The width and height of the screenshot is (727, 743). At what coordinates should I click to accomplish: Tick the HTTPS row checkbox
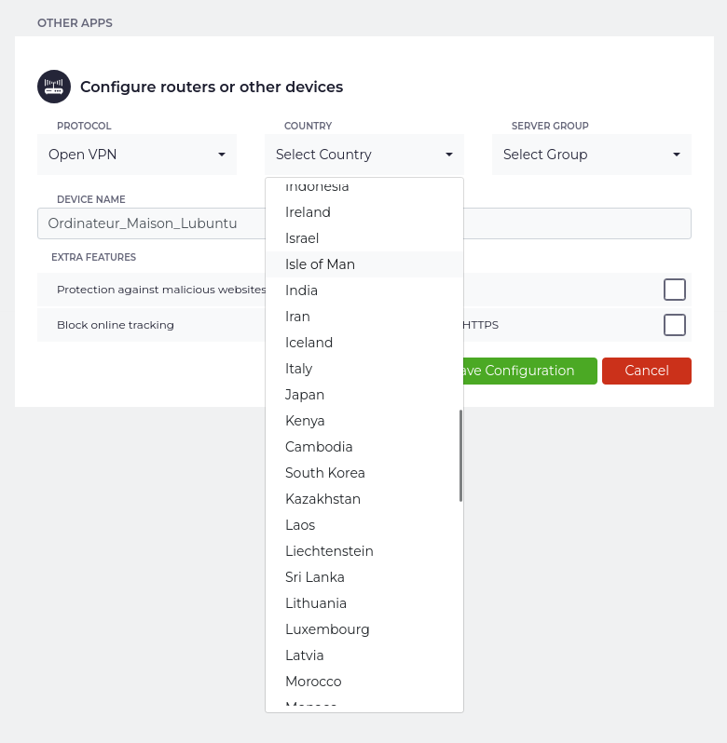point(674,325)
